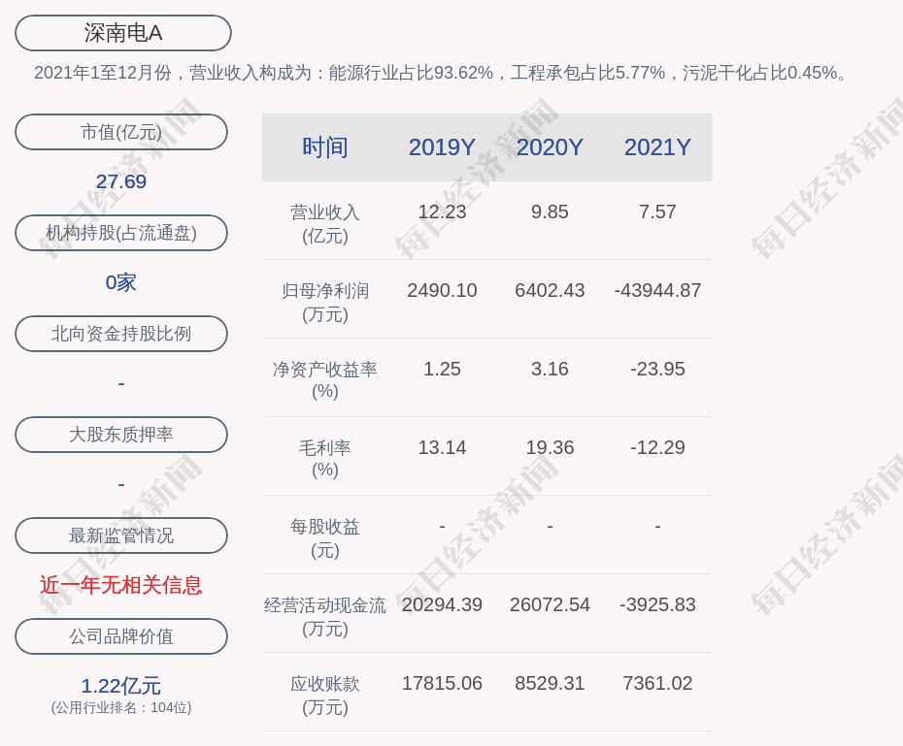The height and width of the screenshot is (746, 903).
Task: Select gross margin value 19.36
Action: pyautogui.click(x=550, y=447)
